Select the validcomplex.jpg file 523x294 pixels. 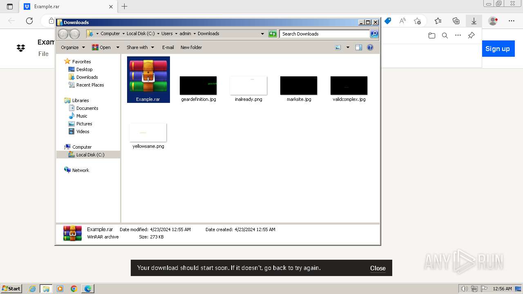[349, 89]
